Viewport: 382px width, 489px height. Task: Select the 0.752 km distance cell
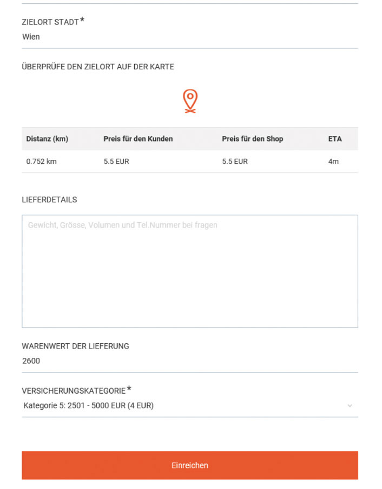tap(42, 162)
